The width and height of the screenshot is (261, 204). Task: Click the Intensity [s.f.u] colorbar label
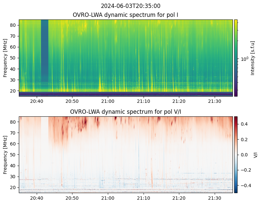253,58
